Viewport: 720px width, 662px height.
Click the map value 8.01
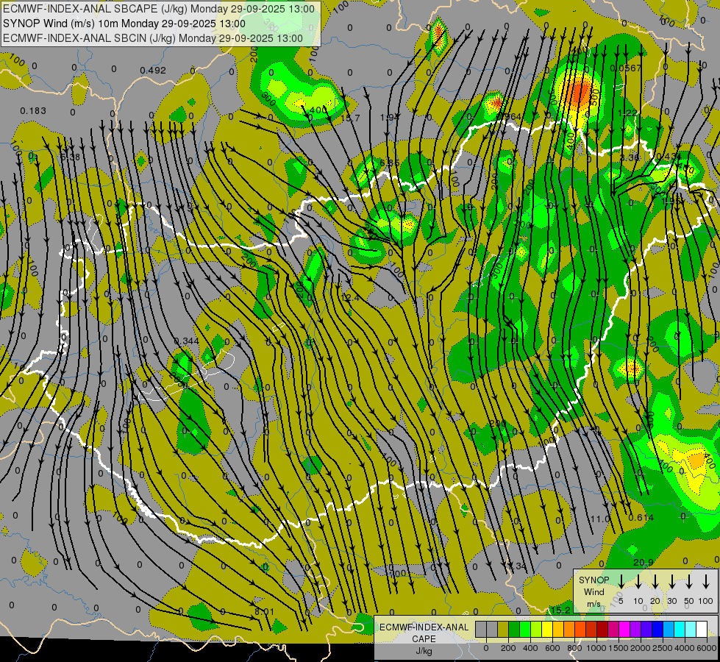pos(264,612)
